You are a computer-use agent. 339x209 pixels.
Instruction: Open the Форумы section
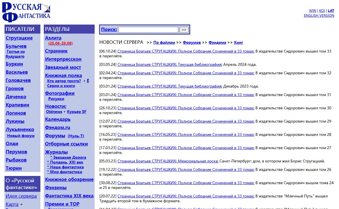click(x=55, y=136)
